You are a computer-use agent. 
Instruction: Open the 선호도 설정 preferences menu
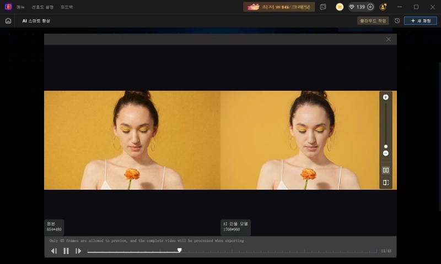(x=42, y=7)
